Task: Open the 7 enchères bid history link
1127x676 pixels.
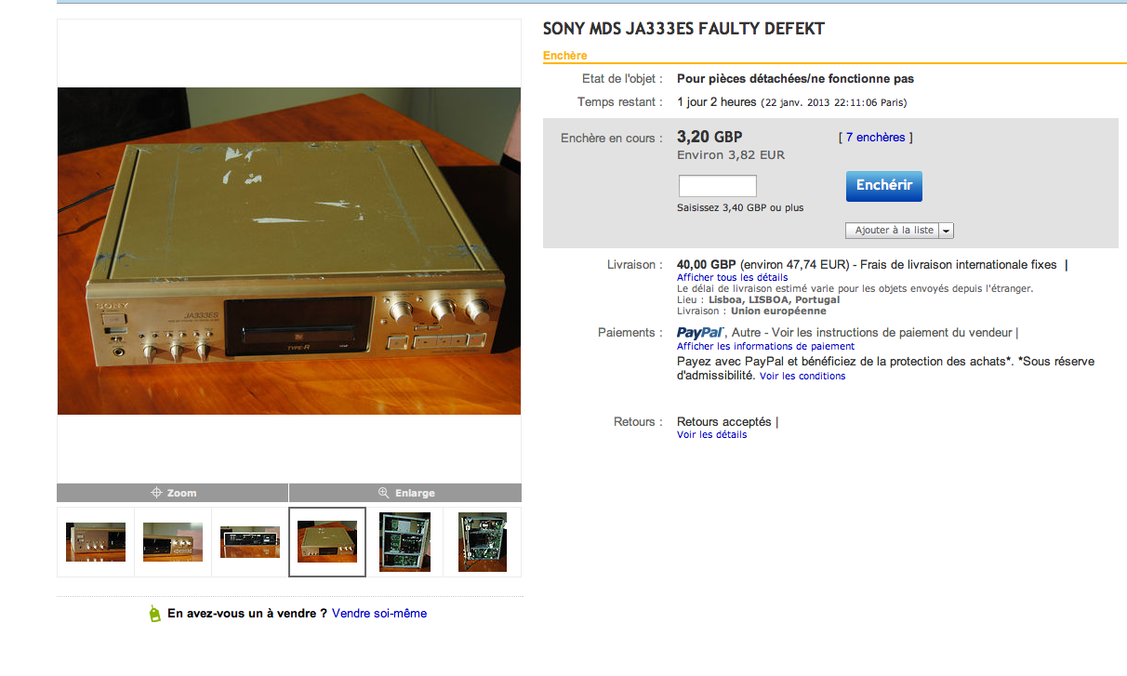Action: 875,138
